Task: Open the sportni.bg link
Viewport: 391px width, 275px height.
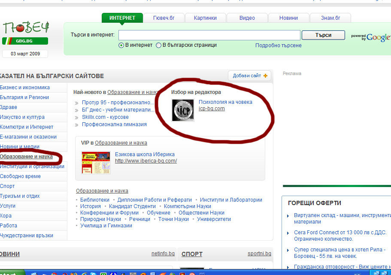Action: 259,254
